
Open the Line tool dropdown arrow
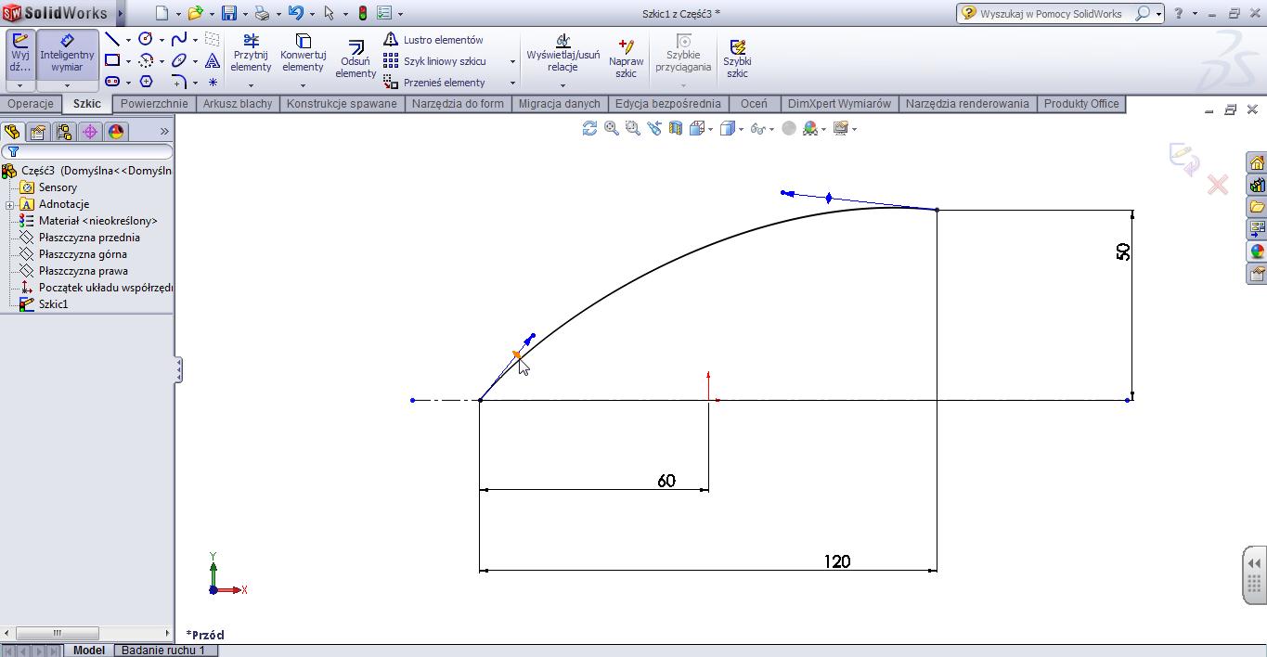tap(128, 40)
